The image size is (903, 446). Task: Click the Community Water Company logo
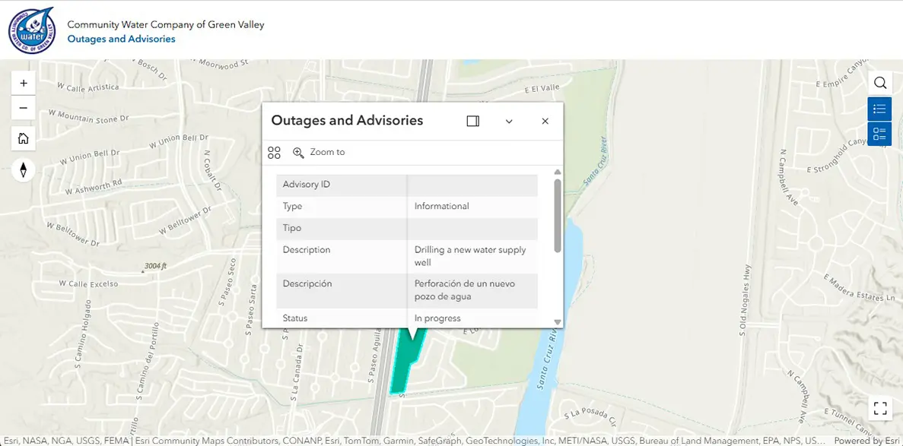point(32,30)
